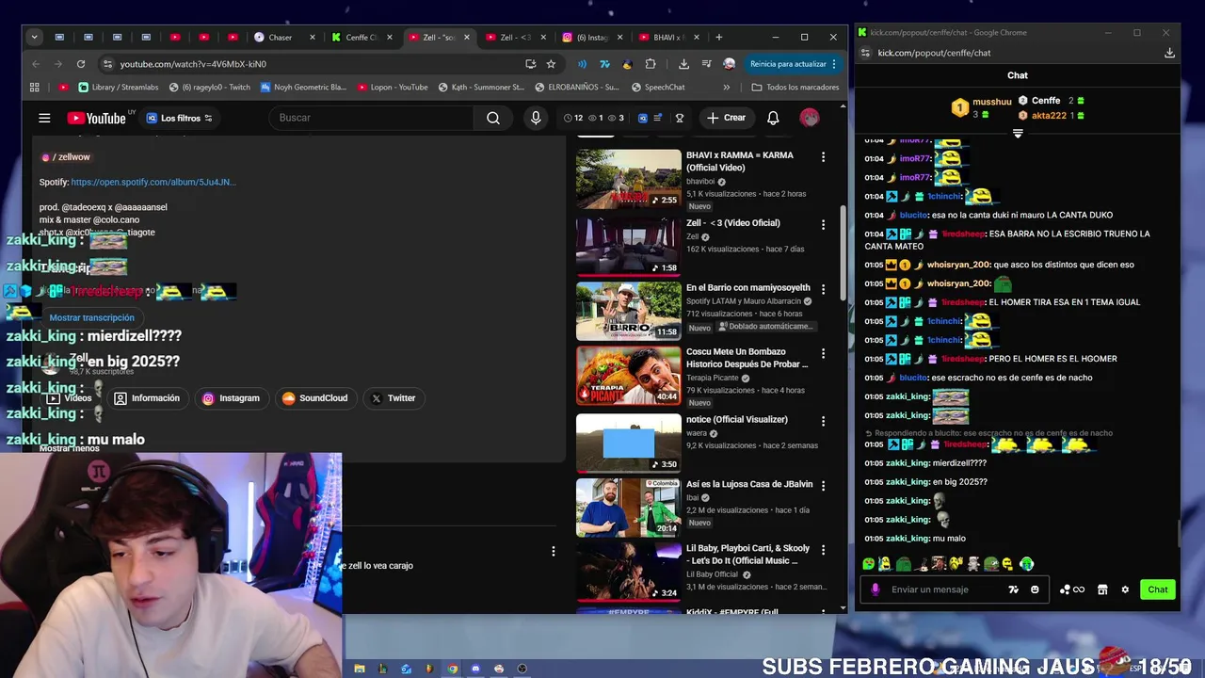Image resolution: width=1205 pixels, height=678 pixels.
Task: Open the BHAVI x RAMMA = KARMA thumbnail
Action: click(x=628, y=179)
